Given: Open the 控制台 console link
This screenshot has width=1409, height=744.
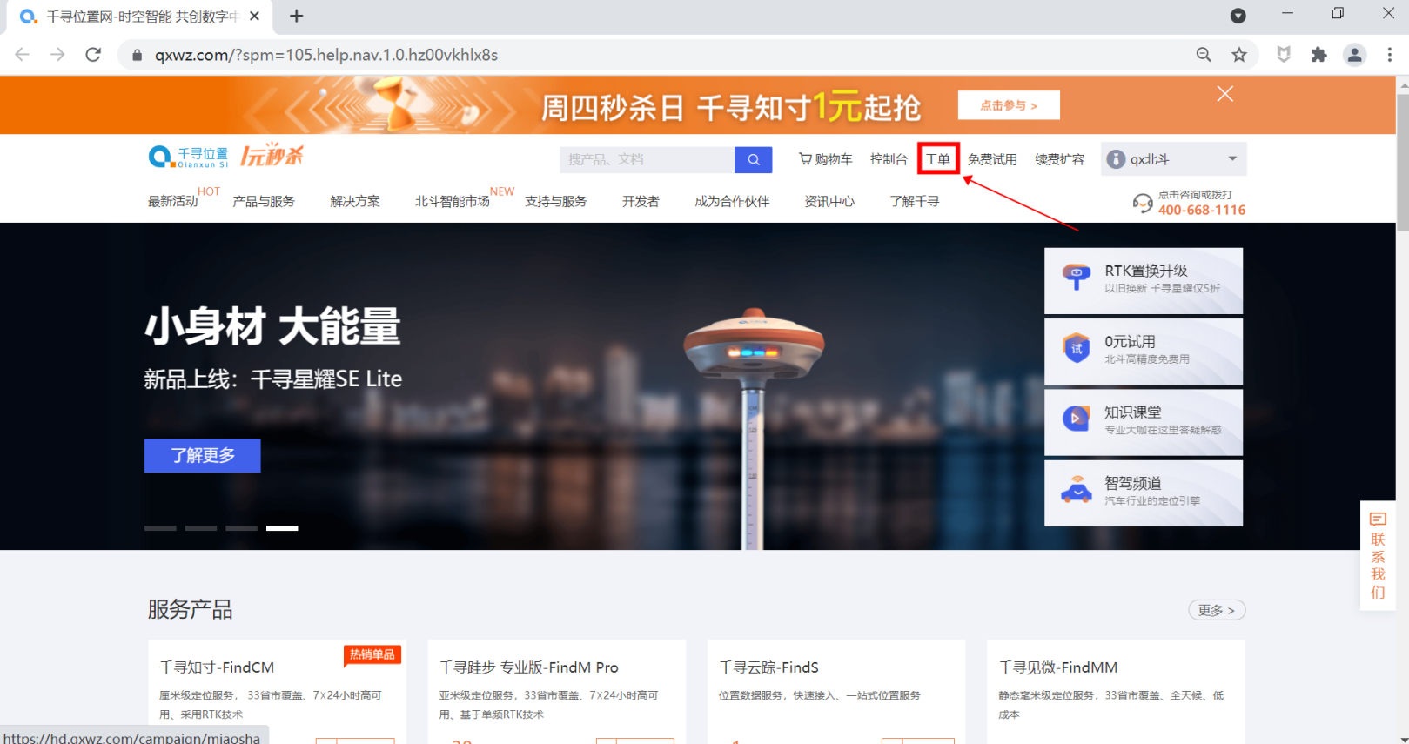Looking at the screenshot, I should point(889,159).
